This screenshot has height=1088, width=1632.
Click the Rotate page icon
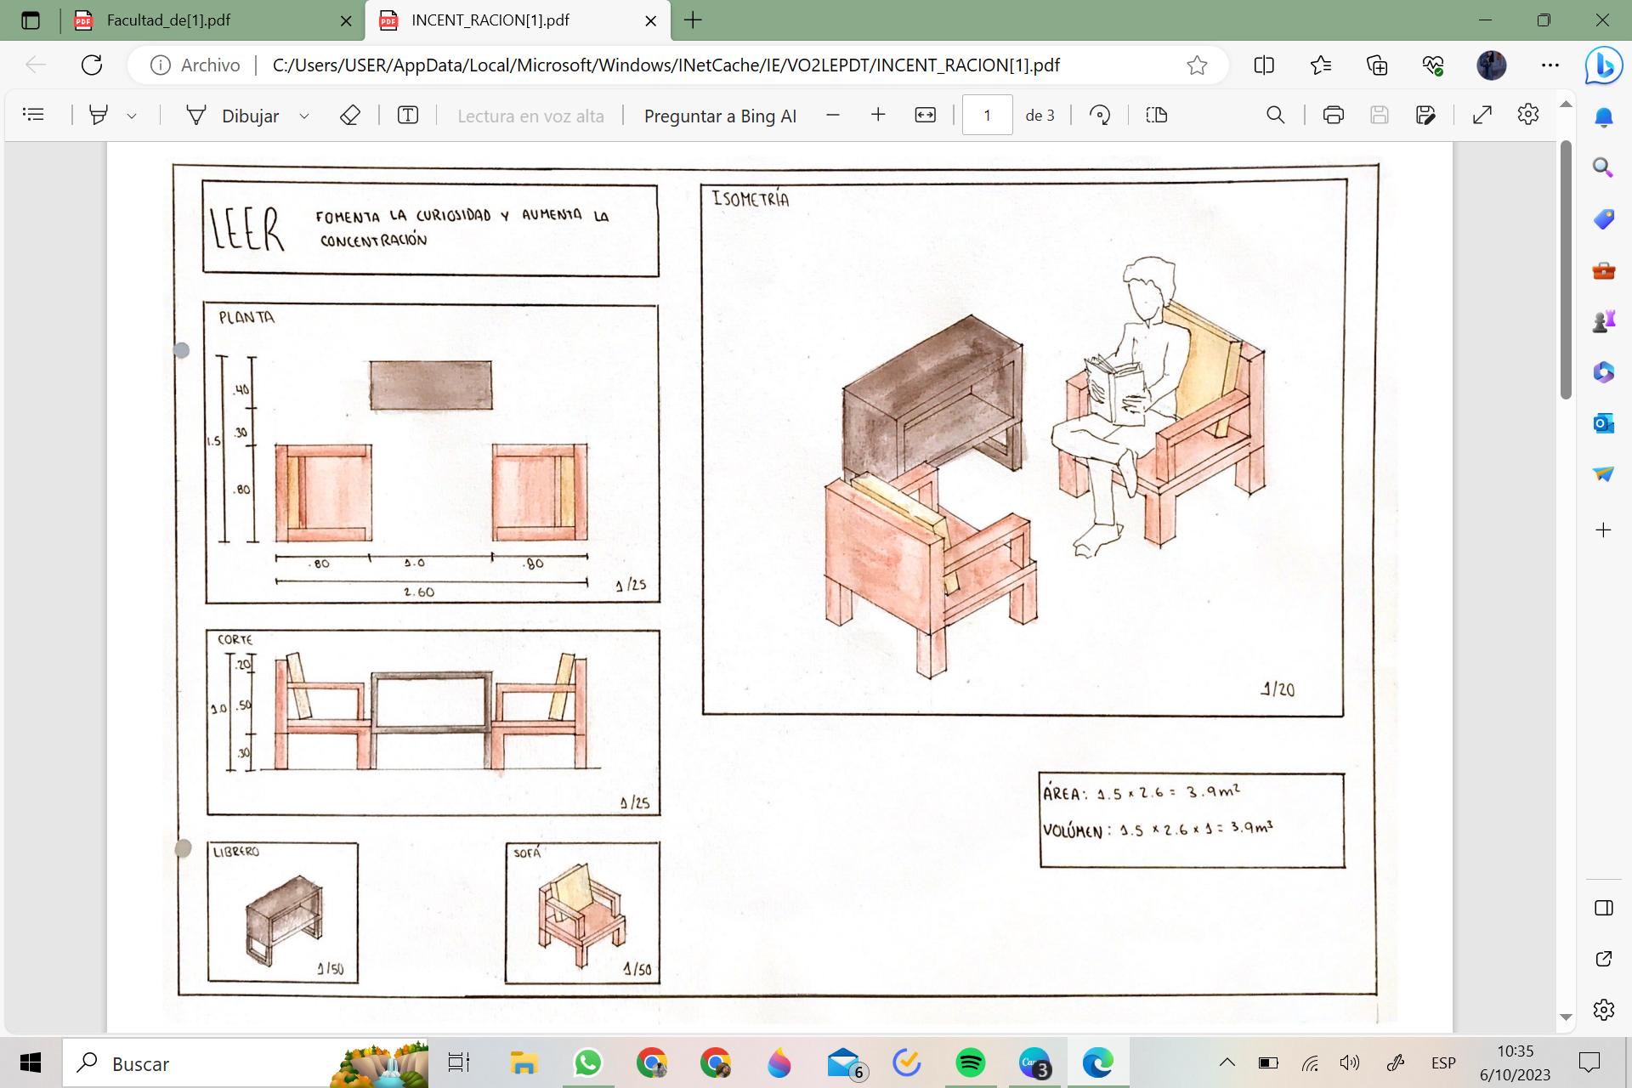click(x=1100, y=115)
